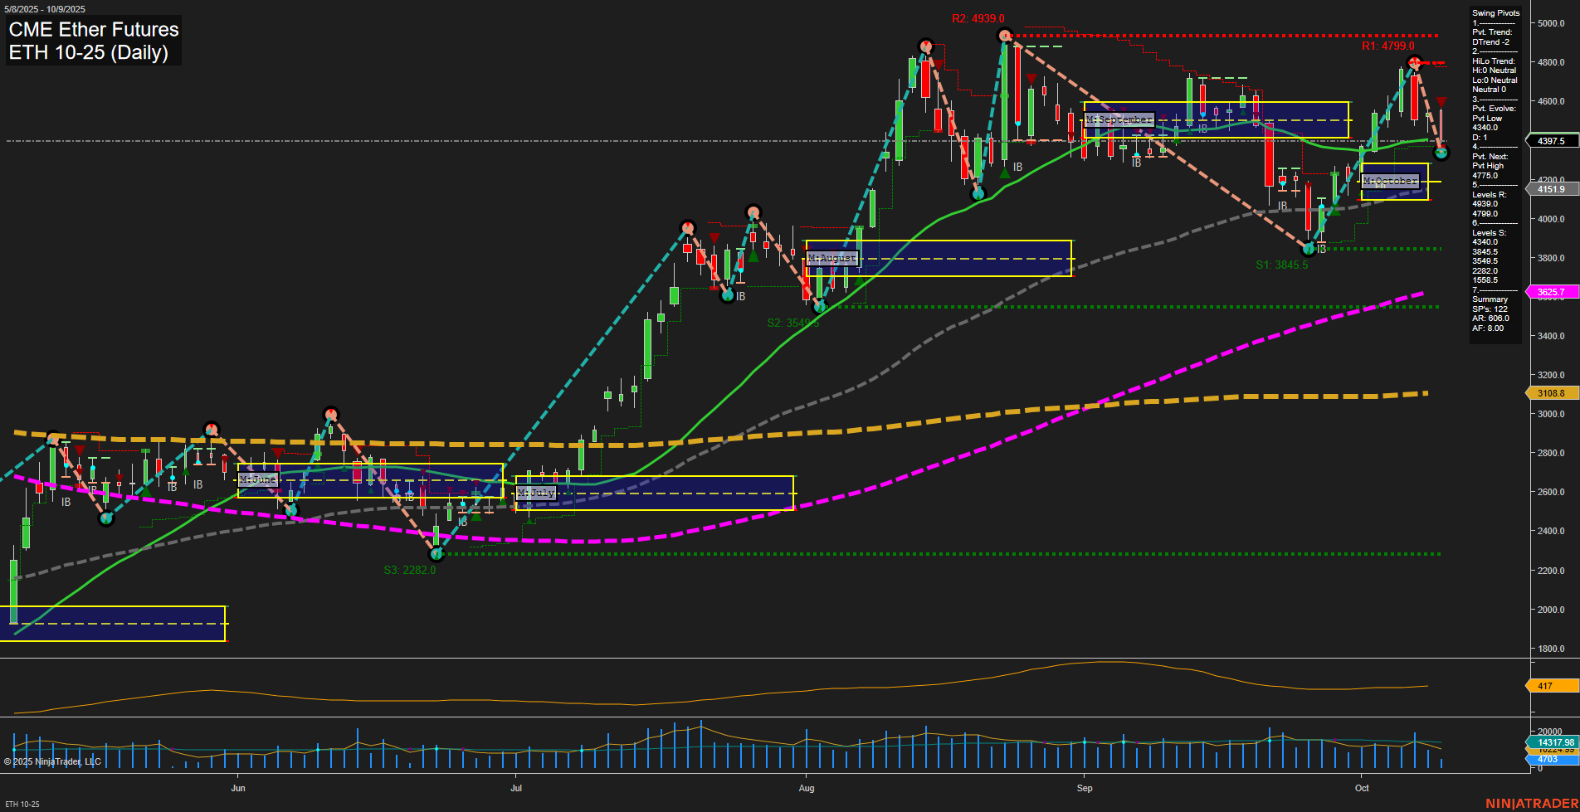Select the M:September range box label
Screen dimensions: 1580x812
(1119, 119)
